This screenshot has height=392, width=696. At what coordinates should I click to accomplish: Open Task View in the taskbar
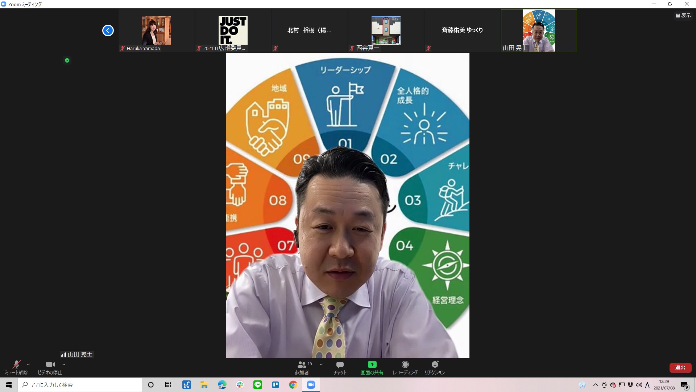click(x=168, y=385)
